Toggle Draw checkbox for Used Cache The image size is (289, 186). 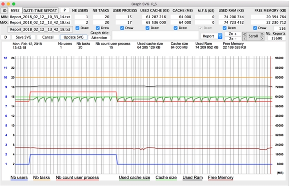coord(152,28)
